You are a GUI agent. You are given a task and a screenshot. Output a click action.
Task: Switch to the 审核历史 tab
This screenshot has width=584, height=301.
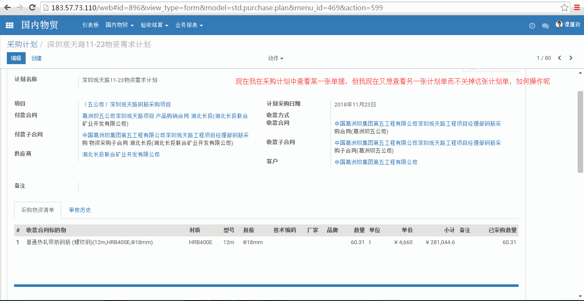[80, 210]
